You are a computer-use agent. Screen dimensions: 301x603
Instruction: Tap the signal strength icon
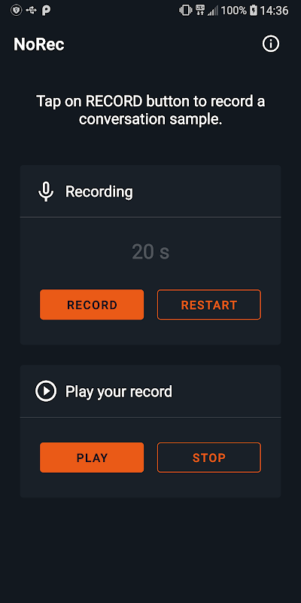click(x=213, y=11)
